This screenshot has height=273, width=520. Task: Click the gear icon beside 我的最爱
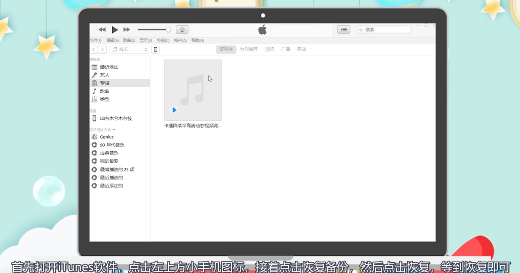94,161
